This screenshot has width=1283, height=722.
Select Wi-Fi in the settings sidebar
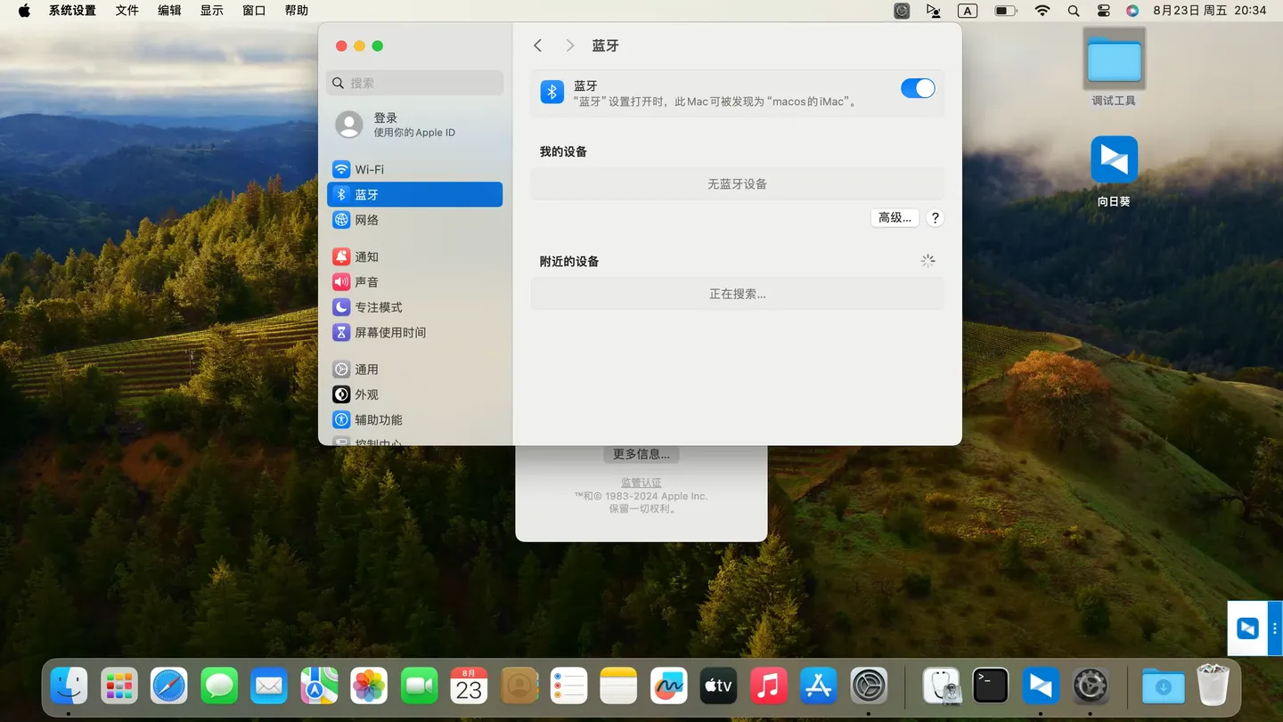coord(368,169)
